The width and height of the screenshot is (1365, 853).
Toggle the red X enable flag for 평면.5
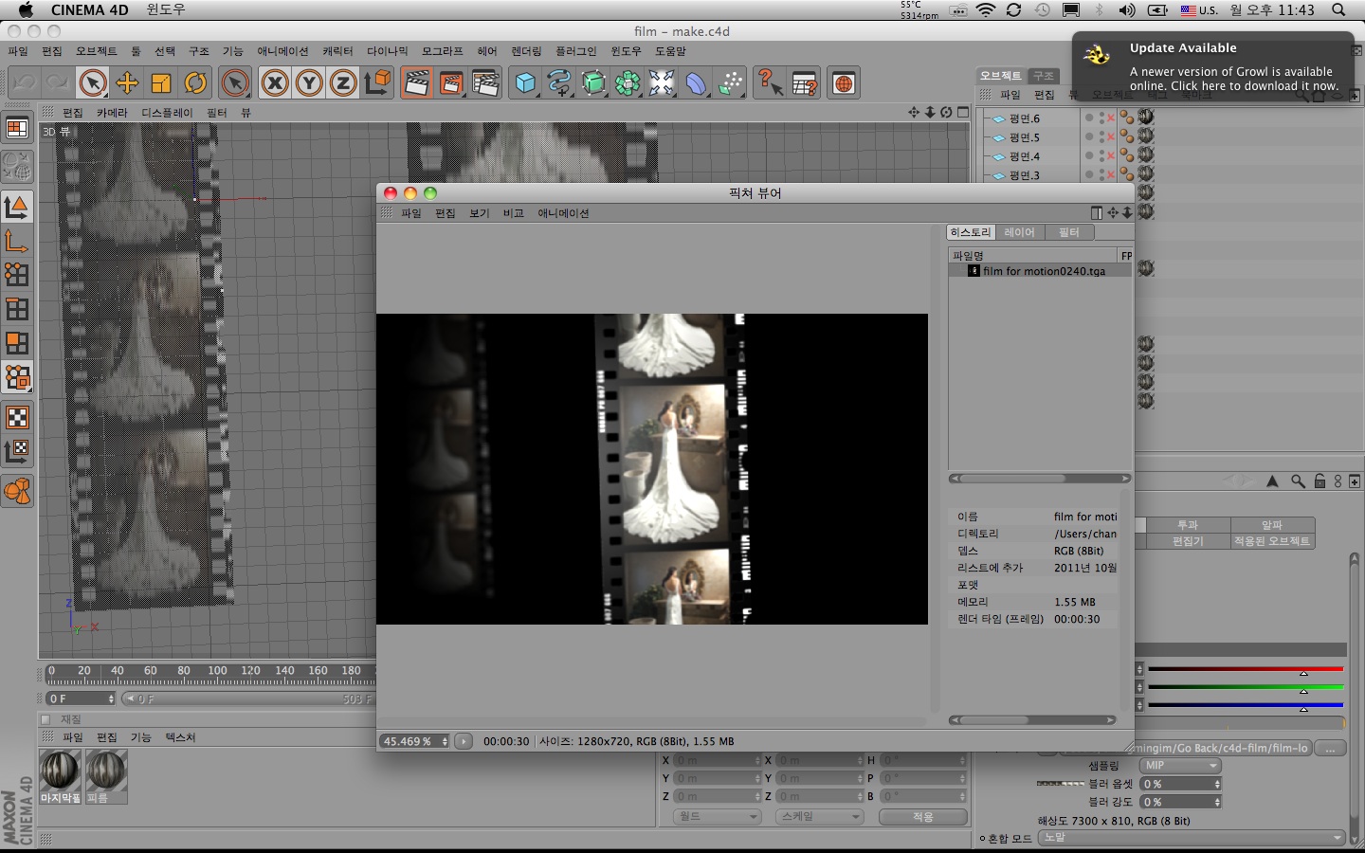[1111, 137]
